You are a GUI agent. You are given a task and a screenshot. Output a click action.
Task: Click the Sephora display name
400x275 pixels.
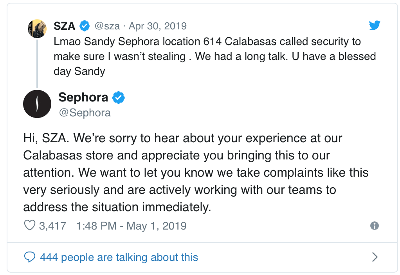click(83, 97)
